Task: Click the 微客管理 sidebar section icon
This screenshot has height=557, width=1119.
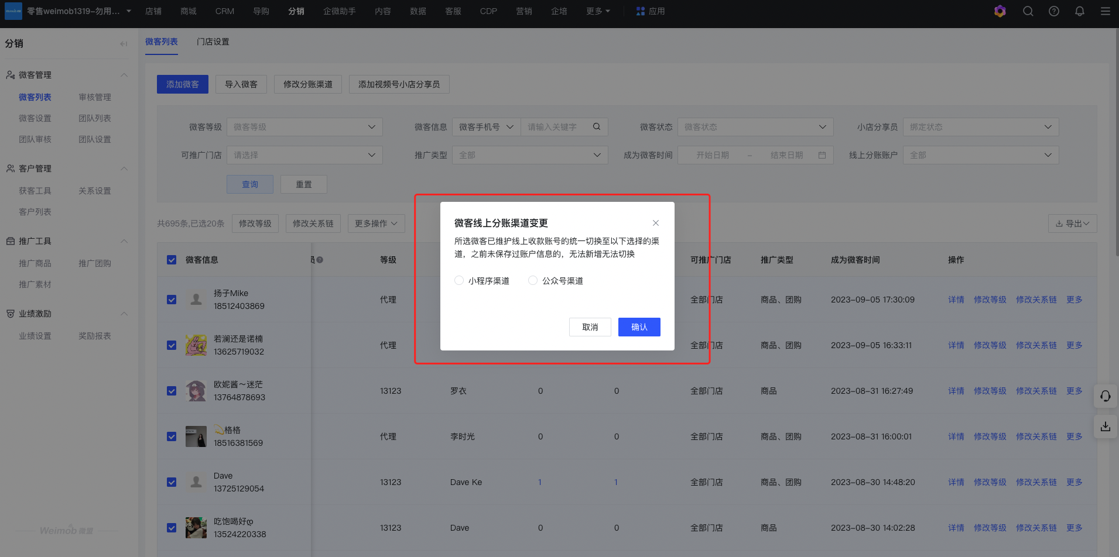Action: [11, 75]
